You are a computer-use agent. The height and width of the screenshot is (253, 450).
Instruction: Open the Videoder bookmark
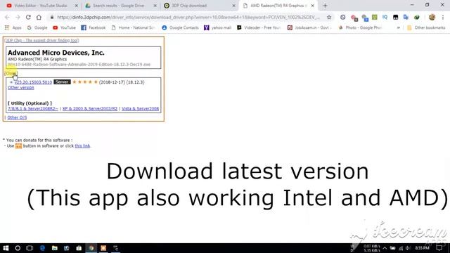[259, 27]
